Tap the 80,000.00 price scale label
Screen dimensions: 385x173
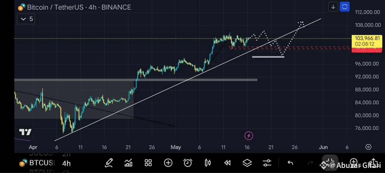pyautogui.click(x=367, y=115)
